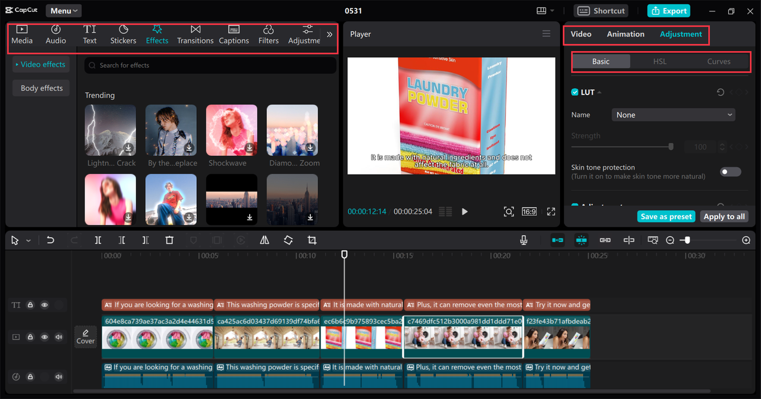Image resolution: width=761 pixels, height=399 pixels.
Task: Click the Search for effects field
Action: tap(210, 65)
